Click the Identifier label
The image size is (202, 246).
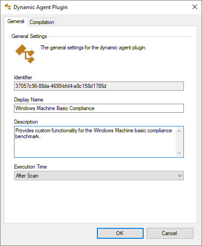[23, 77]
